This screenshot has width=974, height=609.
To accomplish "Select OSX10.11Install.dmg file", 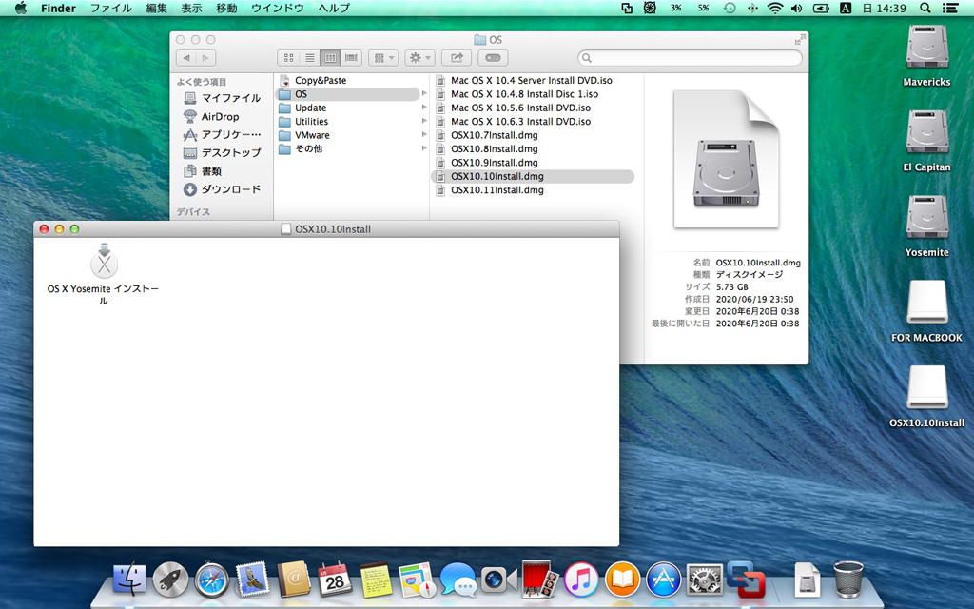I will click(x=533, y=190).
